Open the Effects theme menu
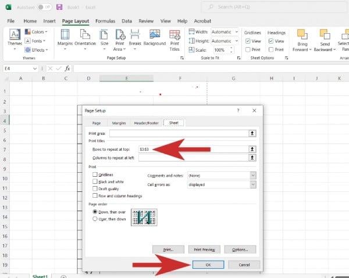Image resolution: width=349 pixels, height=278 pixels. click(36, 50)
